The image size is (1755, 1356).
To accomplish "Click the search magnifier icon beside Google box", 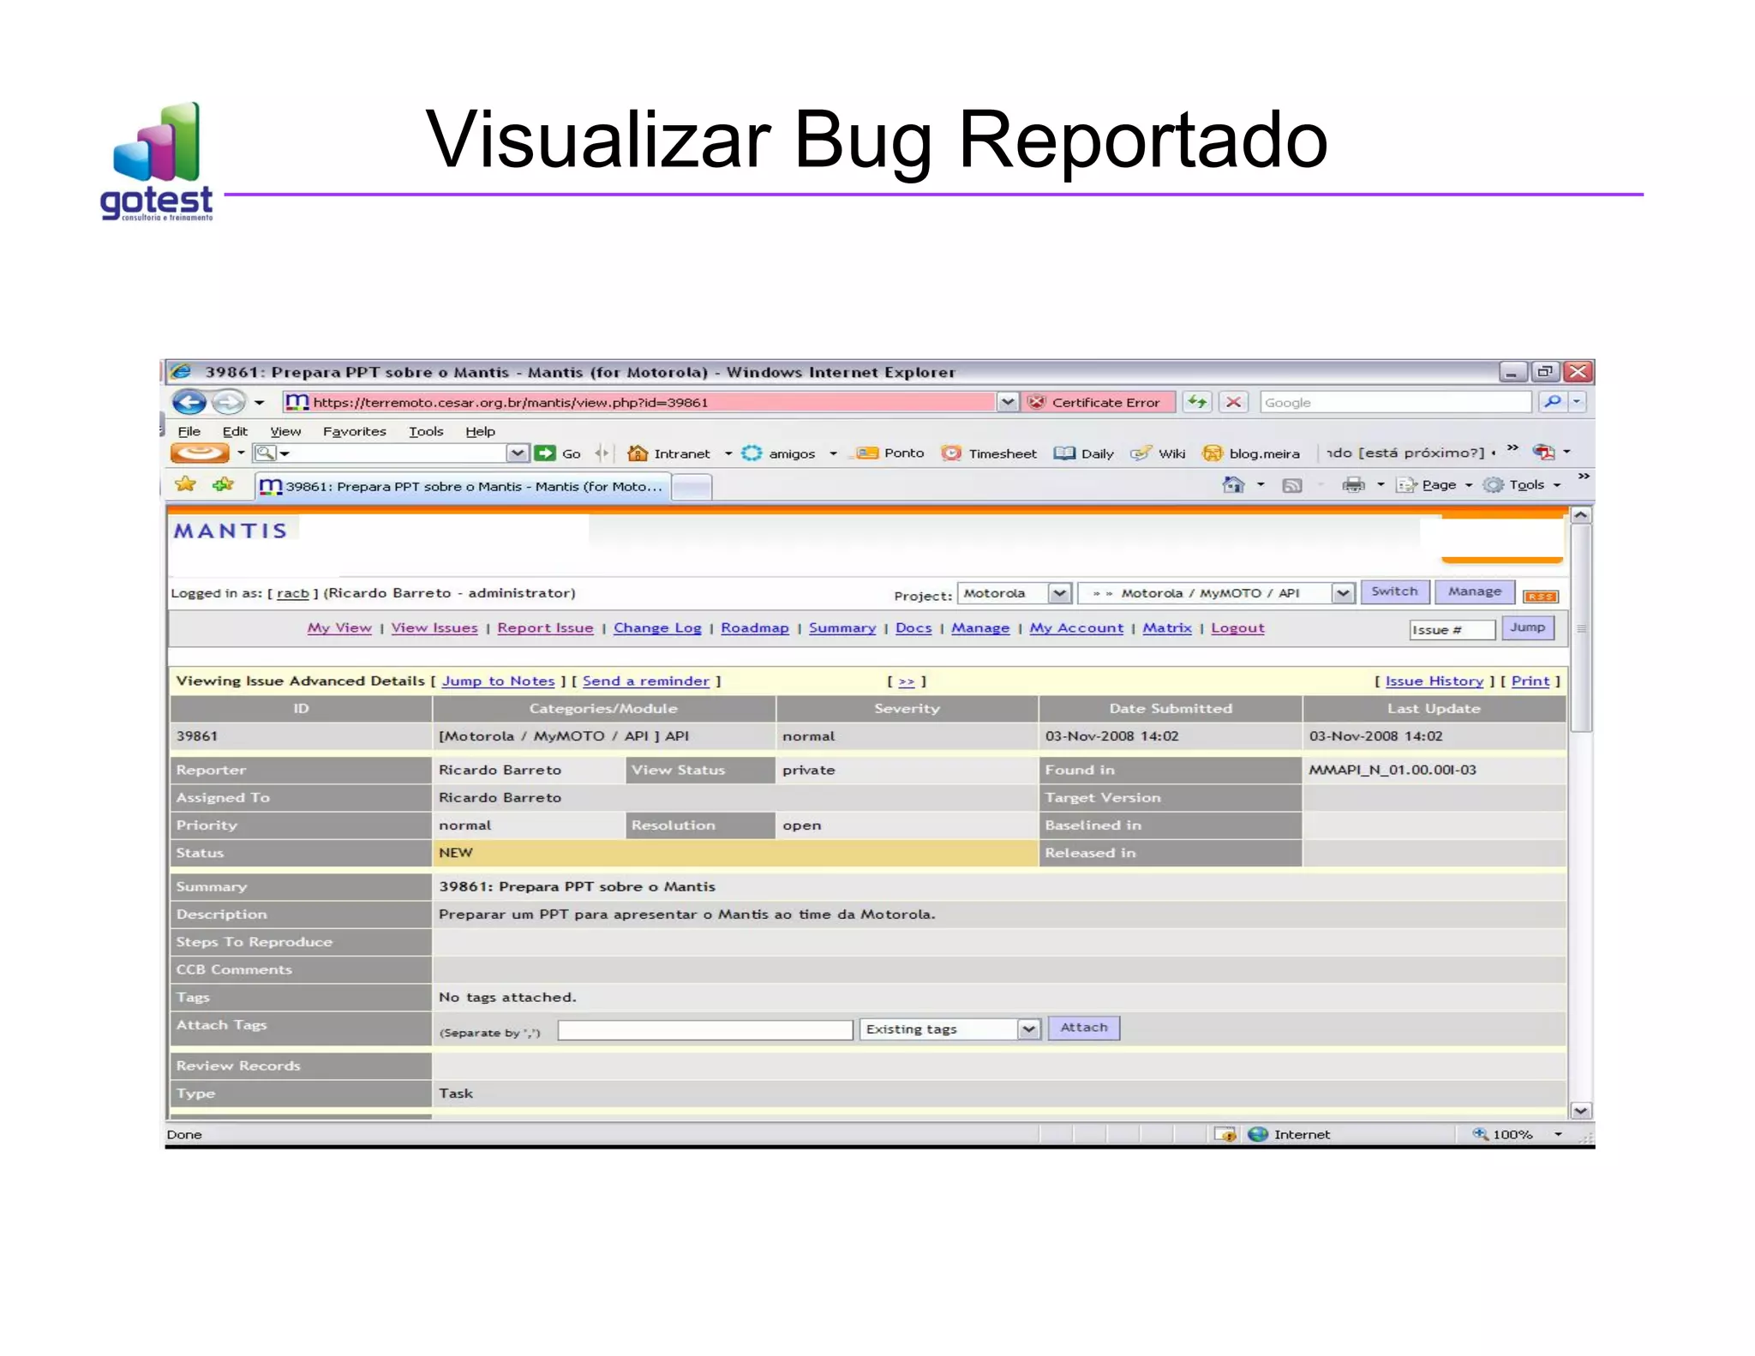I will (1552, 402).
